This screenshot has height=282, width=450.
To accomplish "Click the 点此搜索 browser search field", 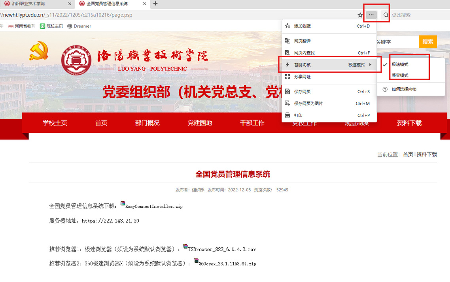I will pyautogui.click(x=415, y=15).
